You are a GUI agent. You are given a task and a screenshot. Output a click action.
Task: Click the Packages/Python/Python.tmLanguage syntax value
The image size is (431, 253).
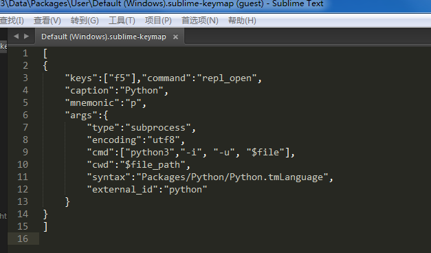point(232,177)
